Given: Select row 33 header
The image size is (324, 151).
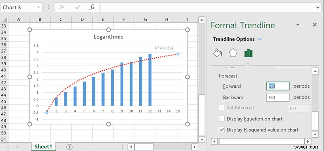Looking at the screenshot, I should point(4,26).
